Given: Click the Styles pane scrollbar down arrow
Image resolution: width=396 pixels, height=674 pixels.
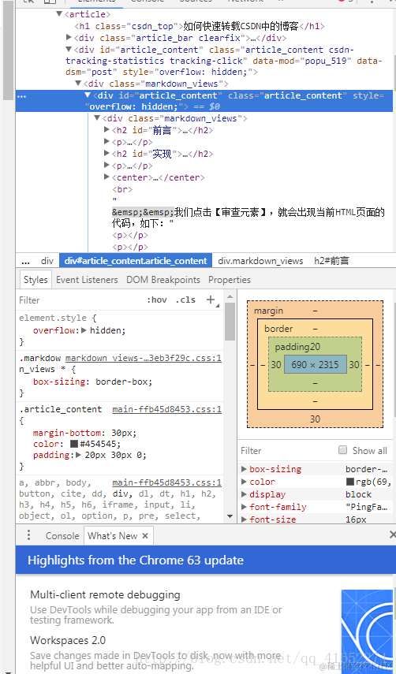Looking at the screenshot, I should pyautogui.click(x=230, y=516).
